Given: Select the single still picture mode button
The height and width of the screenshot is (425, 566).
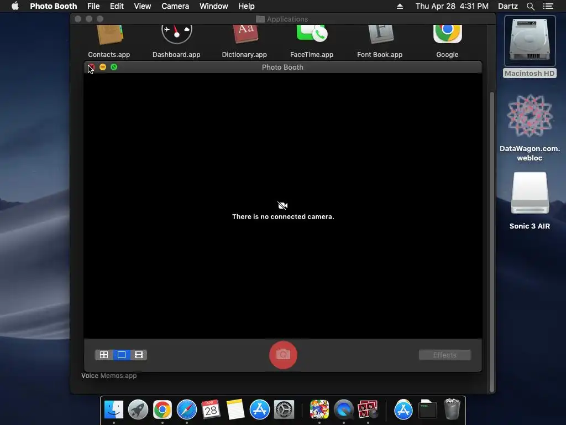Looking at the screenshot, I should 122,355.
